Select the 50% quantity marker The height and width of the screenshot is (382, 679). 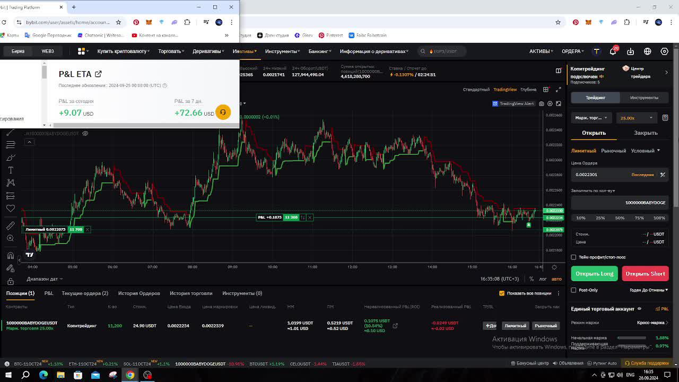(x=620, y=218)
